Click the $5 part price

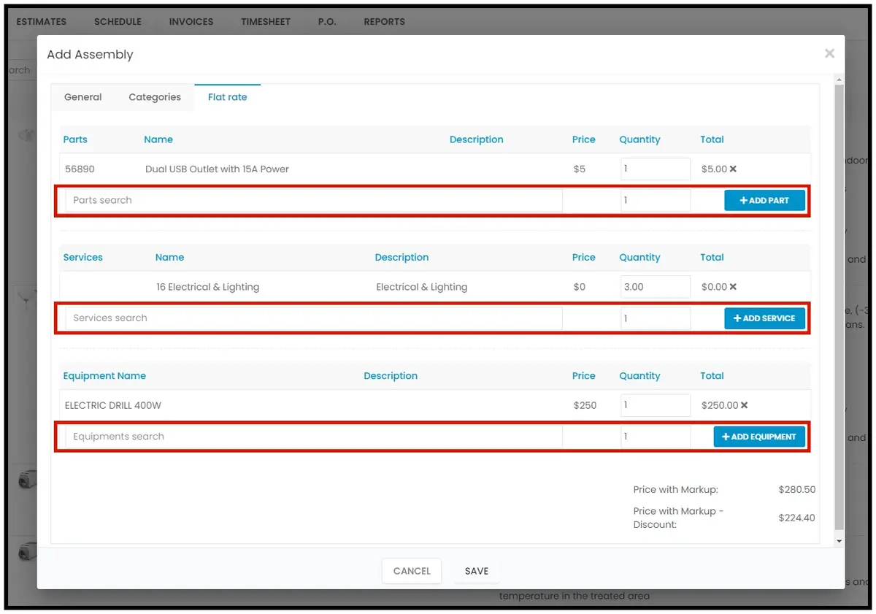click(580, 169)
